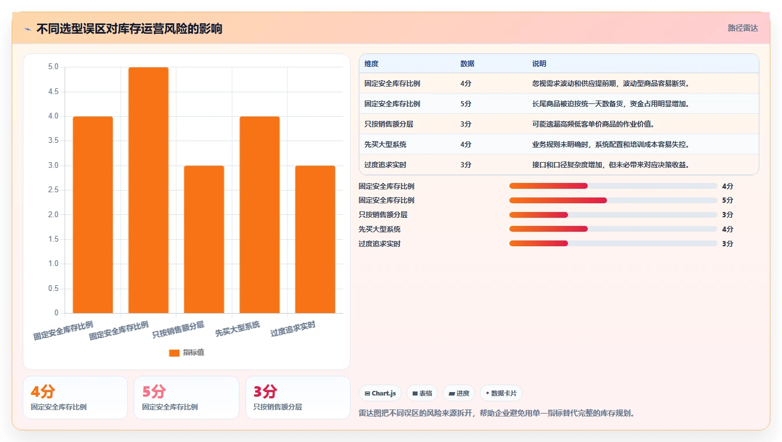Click the 只按销售额分层 x-axis label

(178, 329)
